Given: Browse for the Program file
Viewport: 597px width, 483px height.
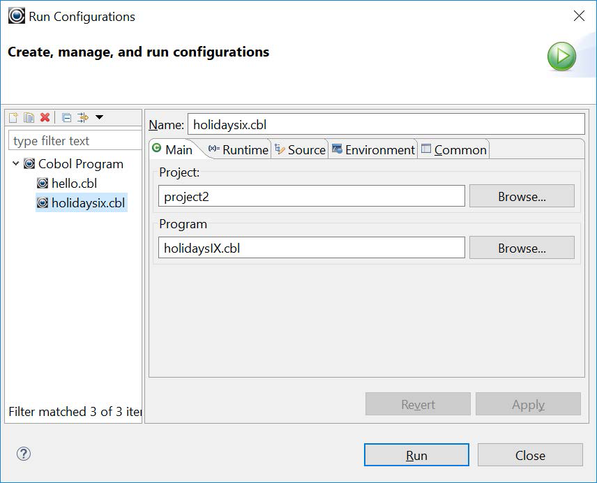Looking at the screenshot, I should tap(521, 248).
